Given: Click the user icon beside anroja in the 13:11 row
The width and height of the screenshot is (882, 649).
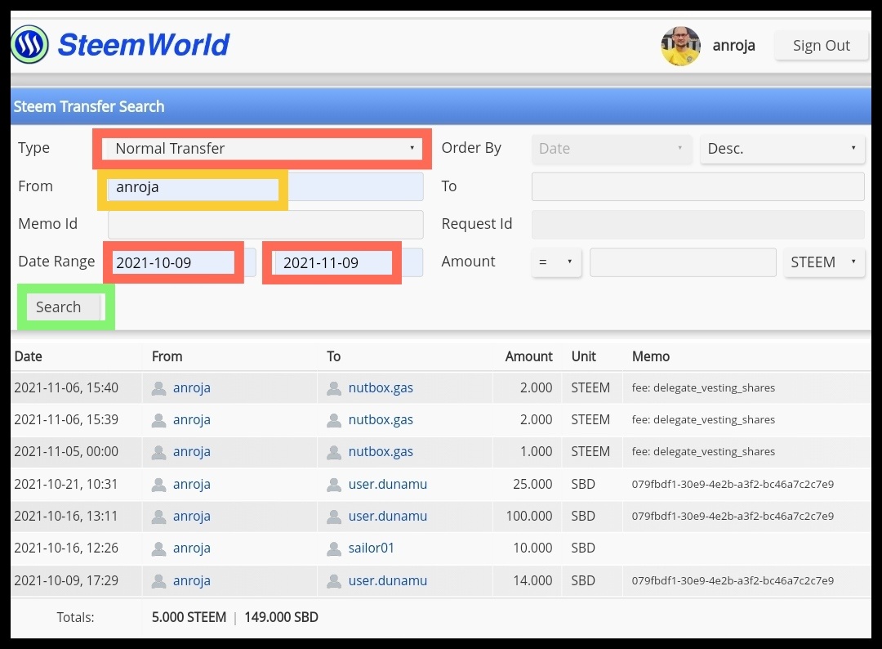Looking at the screenshot, I should (x=159, y=517).
